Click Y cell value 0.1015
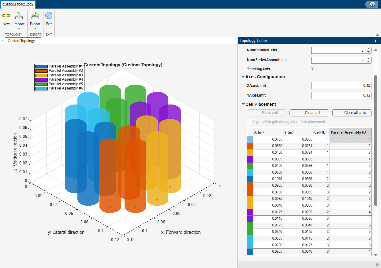 (x=298, y=199)
